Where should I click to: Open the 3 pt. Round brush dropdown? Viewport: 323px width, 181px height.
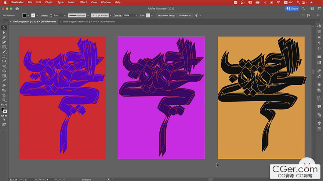(x=110, y=15)
